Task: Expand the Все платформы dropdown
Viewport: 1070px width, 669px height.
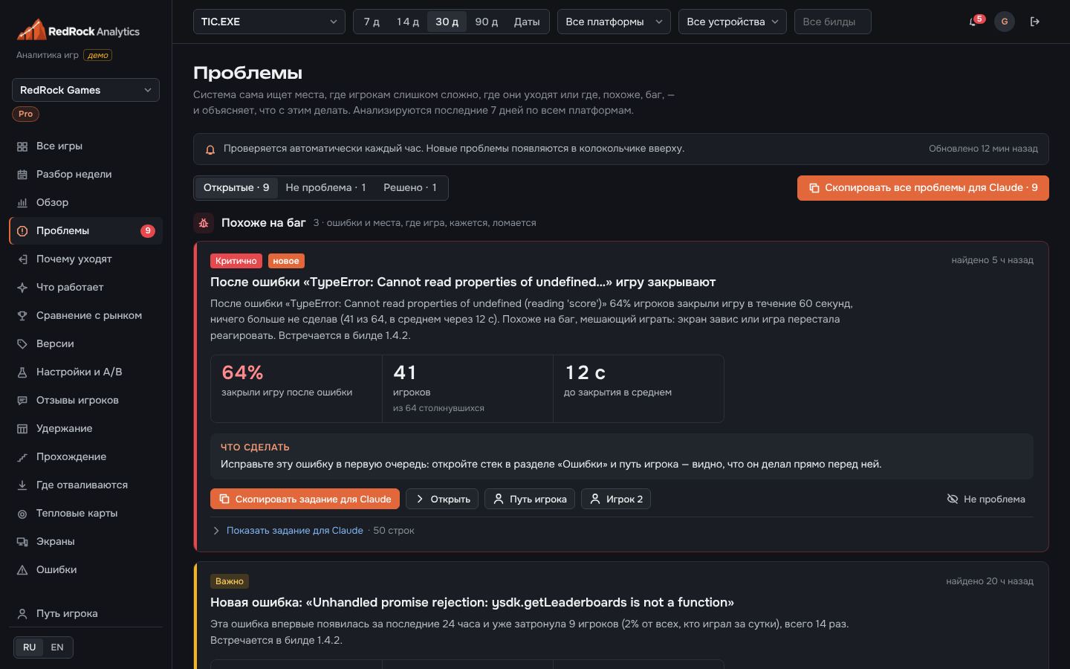Action: (x=614, y=22)
